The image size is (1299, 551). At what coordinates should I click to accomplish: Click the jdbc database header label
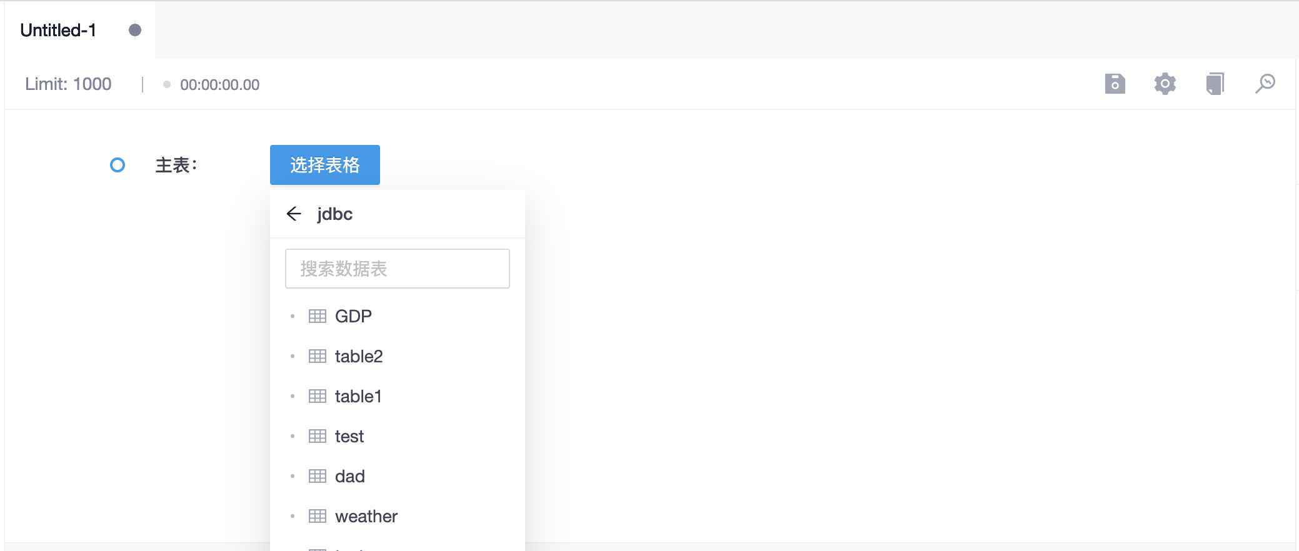[335, 214]
